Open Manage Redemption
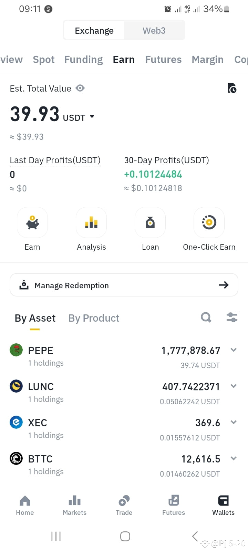 point(124,285)
